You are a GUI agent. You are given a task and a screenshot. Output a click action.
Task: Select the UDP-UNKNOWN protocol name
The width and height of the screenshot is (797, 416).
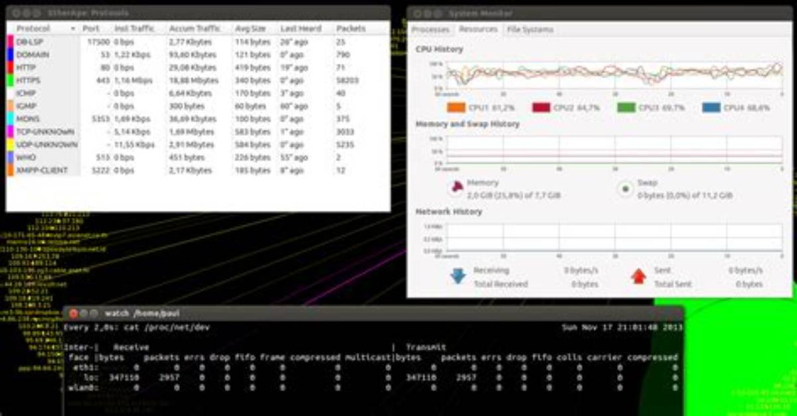[x=46, y=145]
